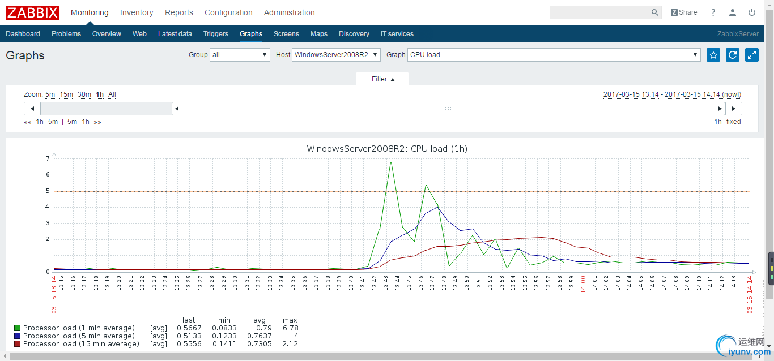Click ZabbixServer label in nav bar
Image resolution: width=774 pixels, height=361 pixels.
click(738, 34)
